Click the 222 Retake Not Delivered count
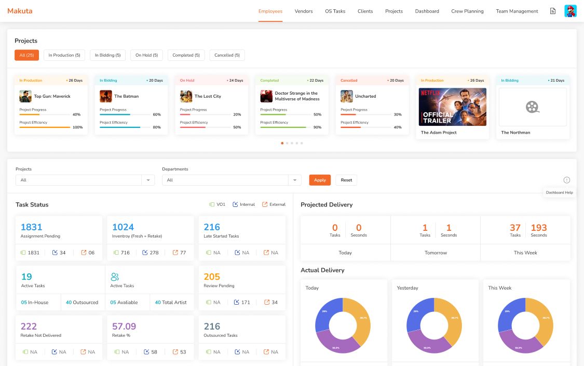The height and width of the screenshot is (366, 584). pyautogui.click(x=29, y=326)
